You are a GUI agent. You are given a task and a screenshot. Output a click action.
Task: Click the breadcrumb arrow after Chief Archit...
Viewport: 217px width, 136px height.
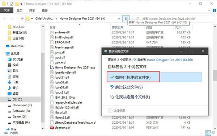point(56,18)
